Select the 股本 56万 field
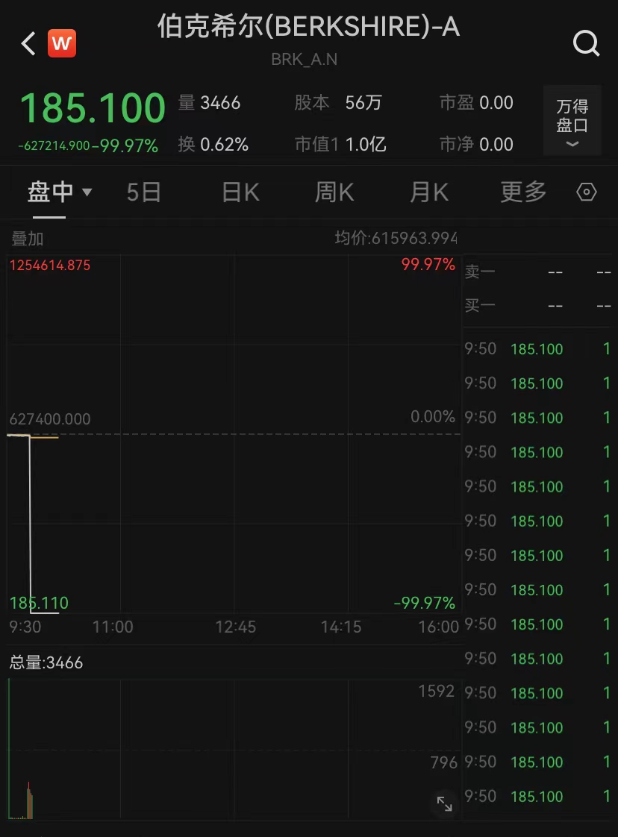The height and width of the screenshot is (837, 618). (x=337, y=102)
